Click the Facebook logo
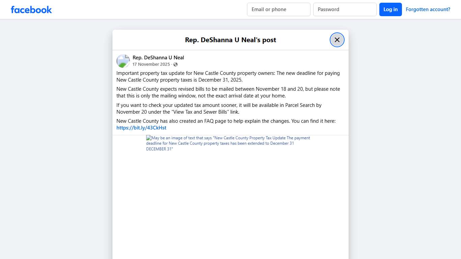Image resolution: width=461 pixels, height=259 pixels. tap(31, 9)
